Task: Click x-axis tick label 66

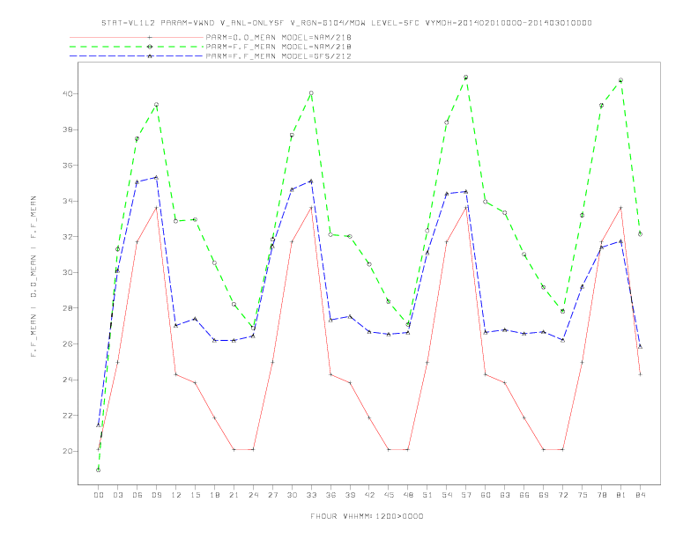Action: click(x=524, y=495)
